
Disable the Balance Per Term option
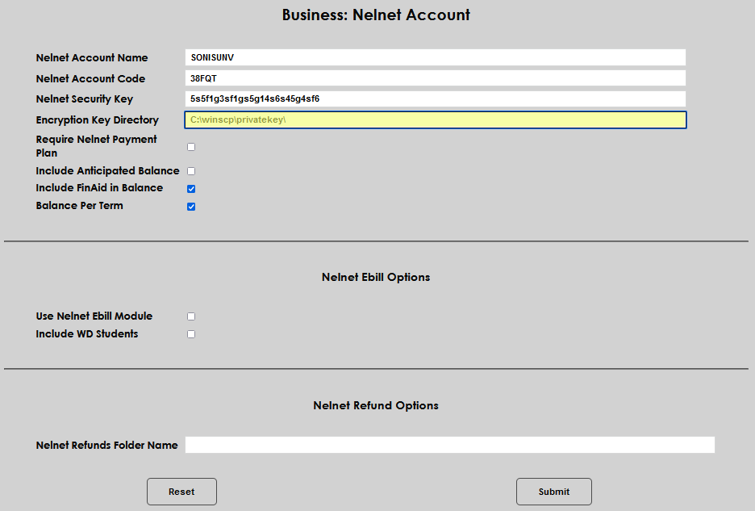(x=190, y=206)
